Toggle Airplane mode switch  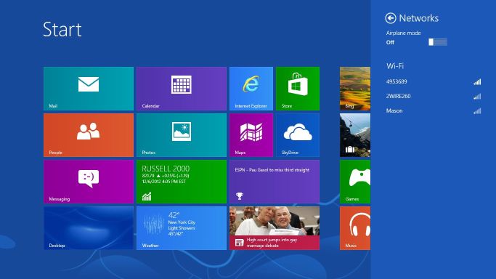pos(438,42)
